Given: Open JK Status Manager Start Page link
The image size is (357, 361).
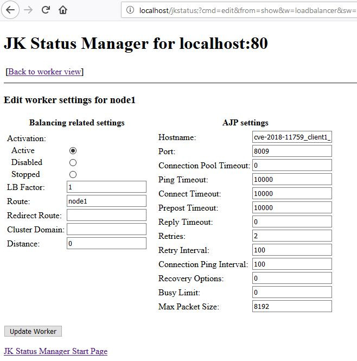Looking at the screenshot, I should click(x=55, y=351).
